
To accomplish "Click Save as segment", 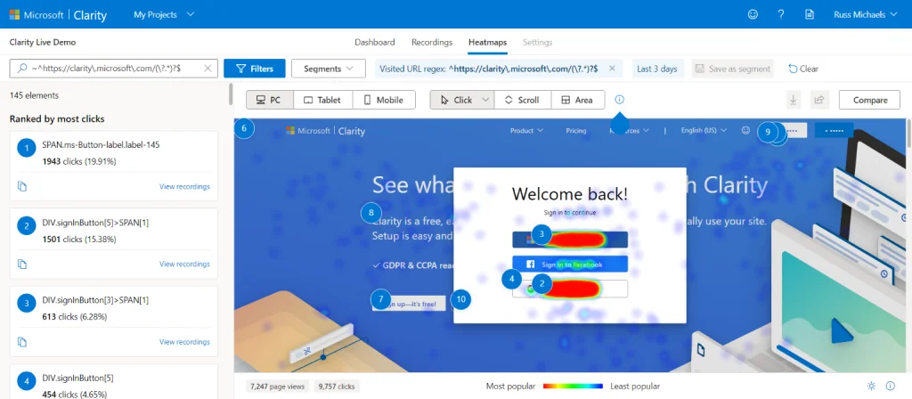I will (733, 69).
